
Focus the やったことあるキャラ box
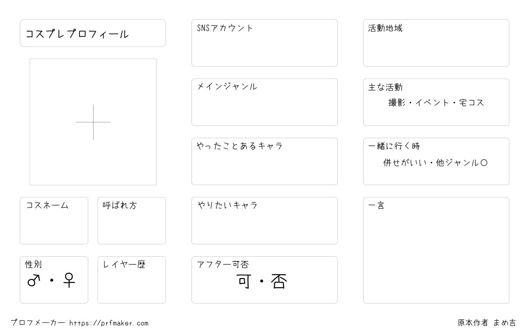click(x=264, y=161)
